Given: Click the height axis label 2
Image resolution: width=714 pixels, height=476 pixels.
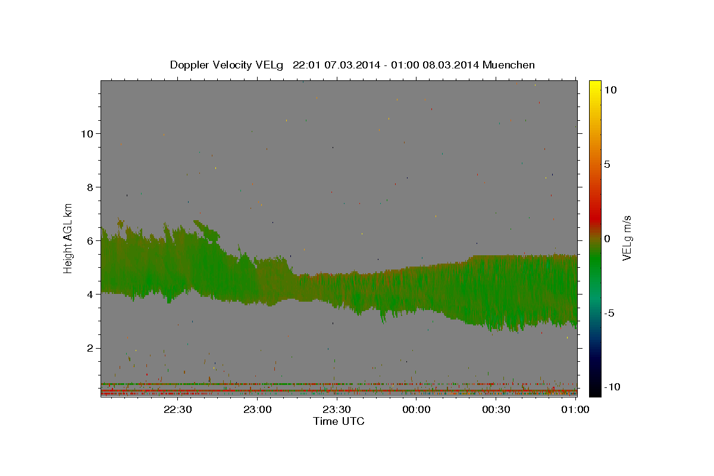Looking at the screenshot, I should point(89,347).
